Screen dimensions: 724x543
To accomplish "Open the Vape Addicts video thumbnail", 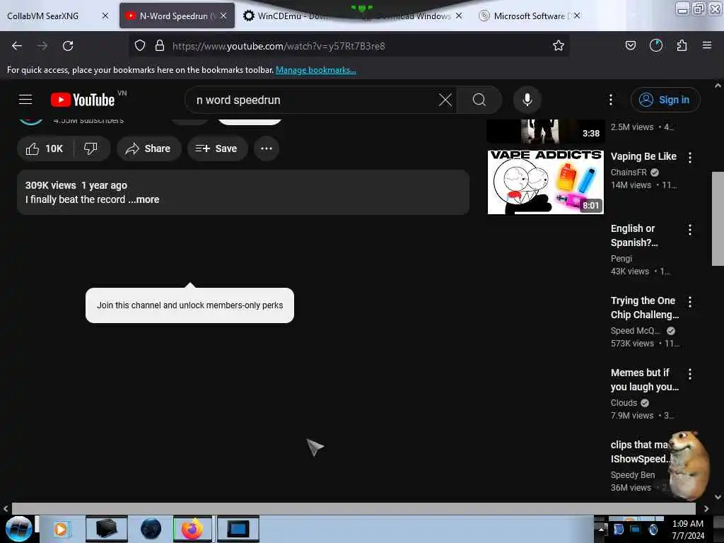I will click(545, 182).
